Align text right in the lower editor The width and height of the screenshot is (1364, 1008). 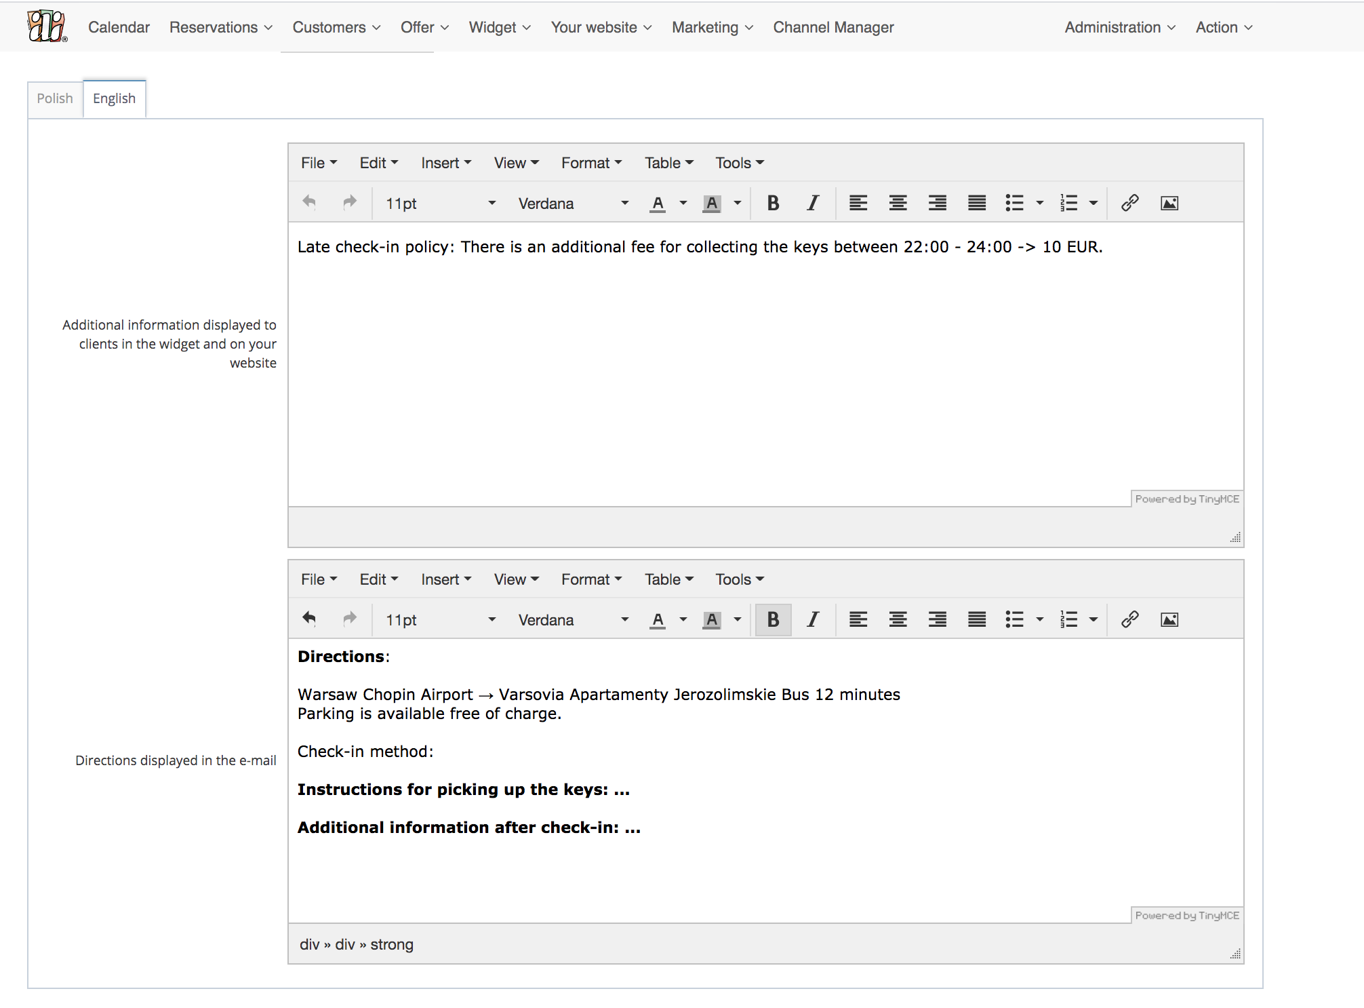click(x=938, y=619)
